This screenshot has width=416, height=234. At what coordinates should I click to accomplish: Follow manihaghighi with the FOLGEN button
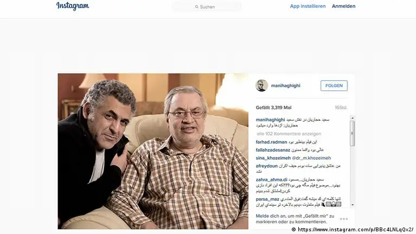pyautogui.click(x=334, y=86)
